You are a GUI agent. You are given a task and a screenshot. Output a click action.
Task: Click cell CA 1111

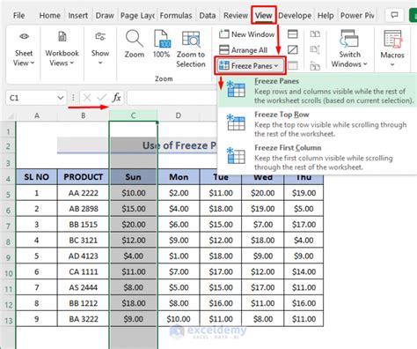pos(84,271)
